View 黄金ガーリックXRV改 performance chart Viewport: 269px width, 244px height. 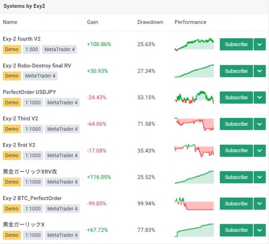[x=194, y=177]
